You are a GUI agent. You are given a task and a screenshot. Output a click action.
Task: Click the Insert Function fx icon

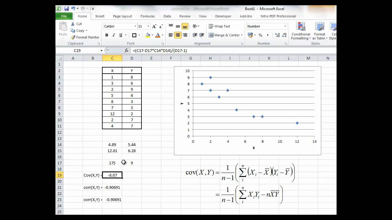(126, 50)
